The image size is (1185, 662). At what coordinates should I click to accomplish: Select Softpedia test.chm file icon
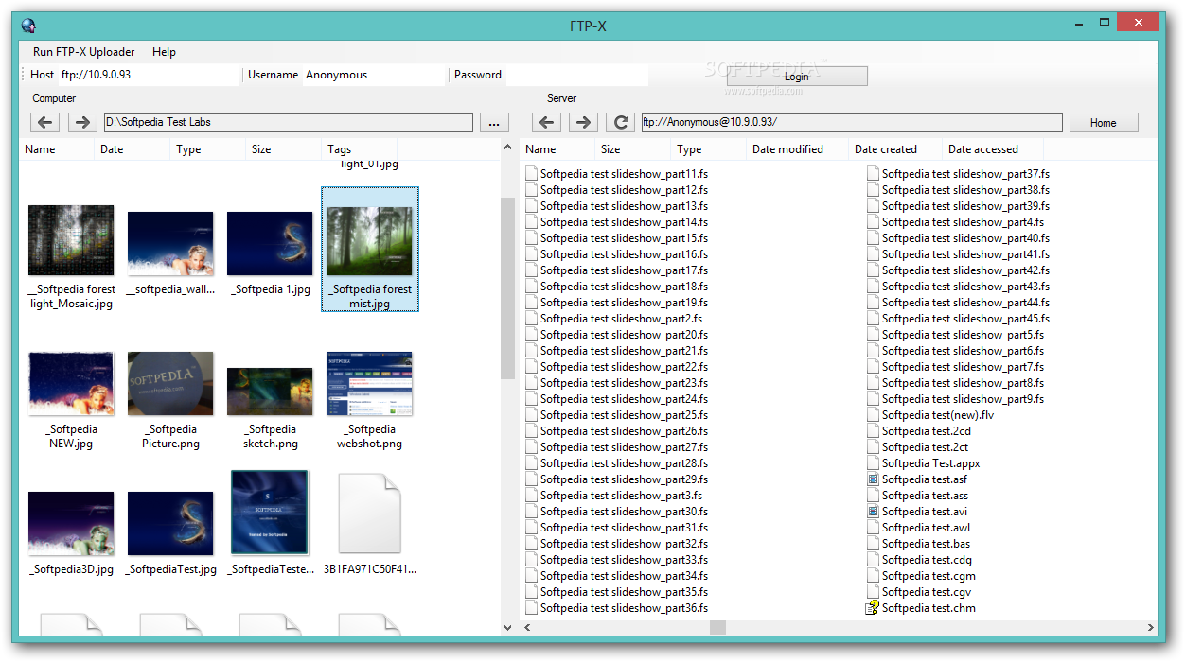(873, 608)
